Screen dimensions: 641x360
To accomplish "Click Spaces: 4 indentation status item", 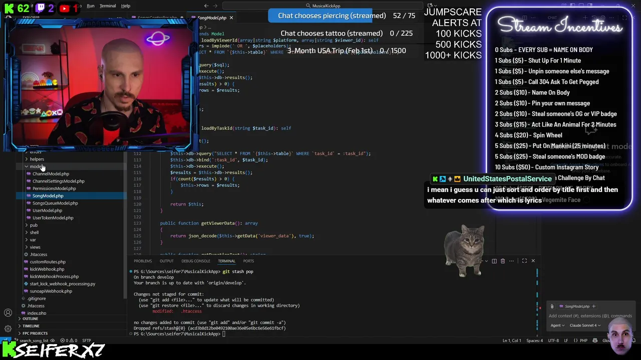I will [534, 340].
